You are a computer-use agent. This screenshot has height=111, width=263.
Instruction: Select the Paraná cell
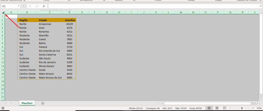click(50, 47)
